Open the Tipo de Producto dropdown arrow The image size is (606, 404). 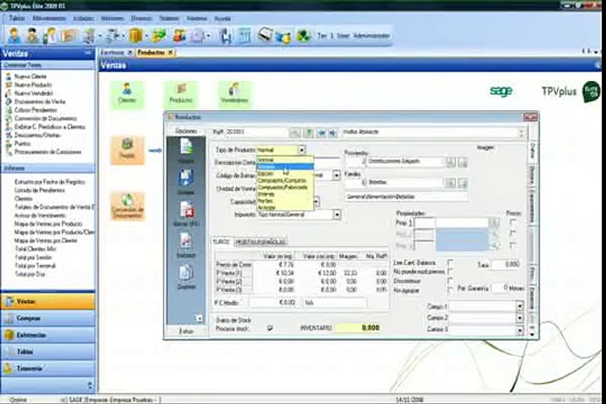(x=302, y=150)
